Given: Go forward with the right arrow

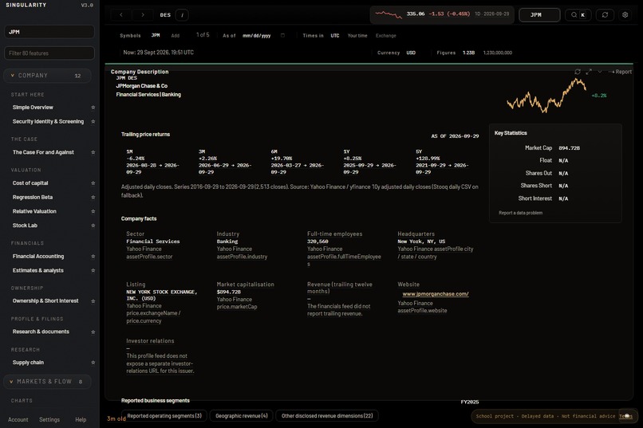Looking at the screenshot, I should (142, 14).
